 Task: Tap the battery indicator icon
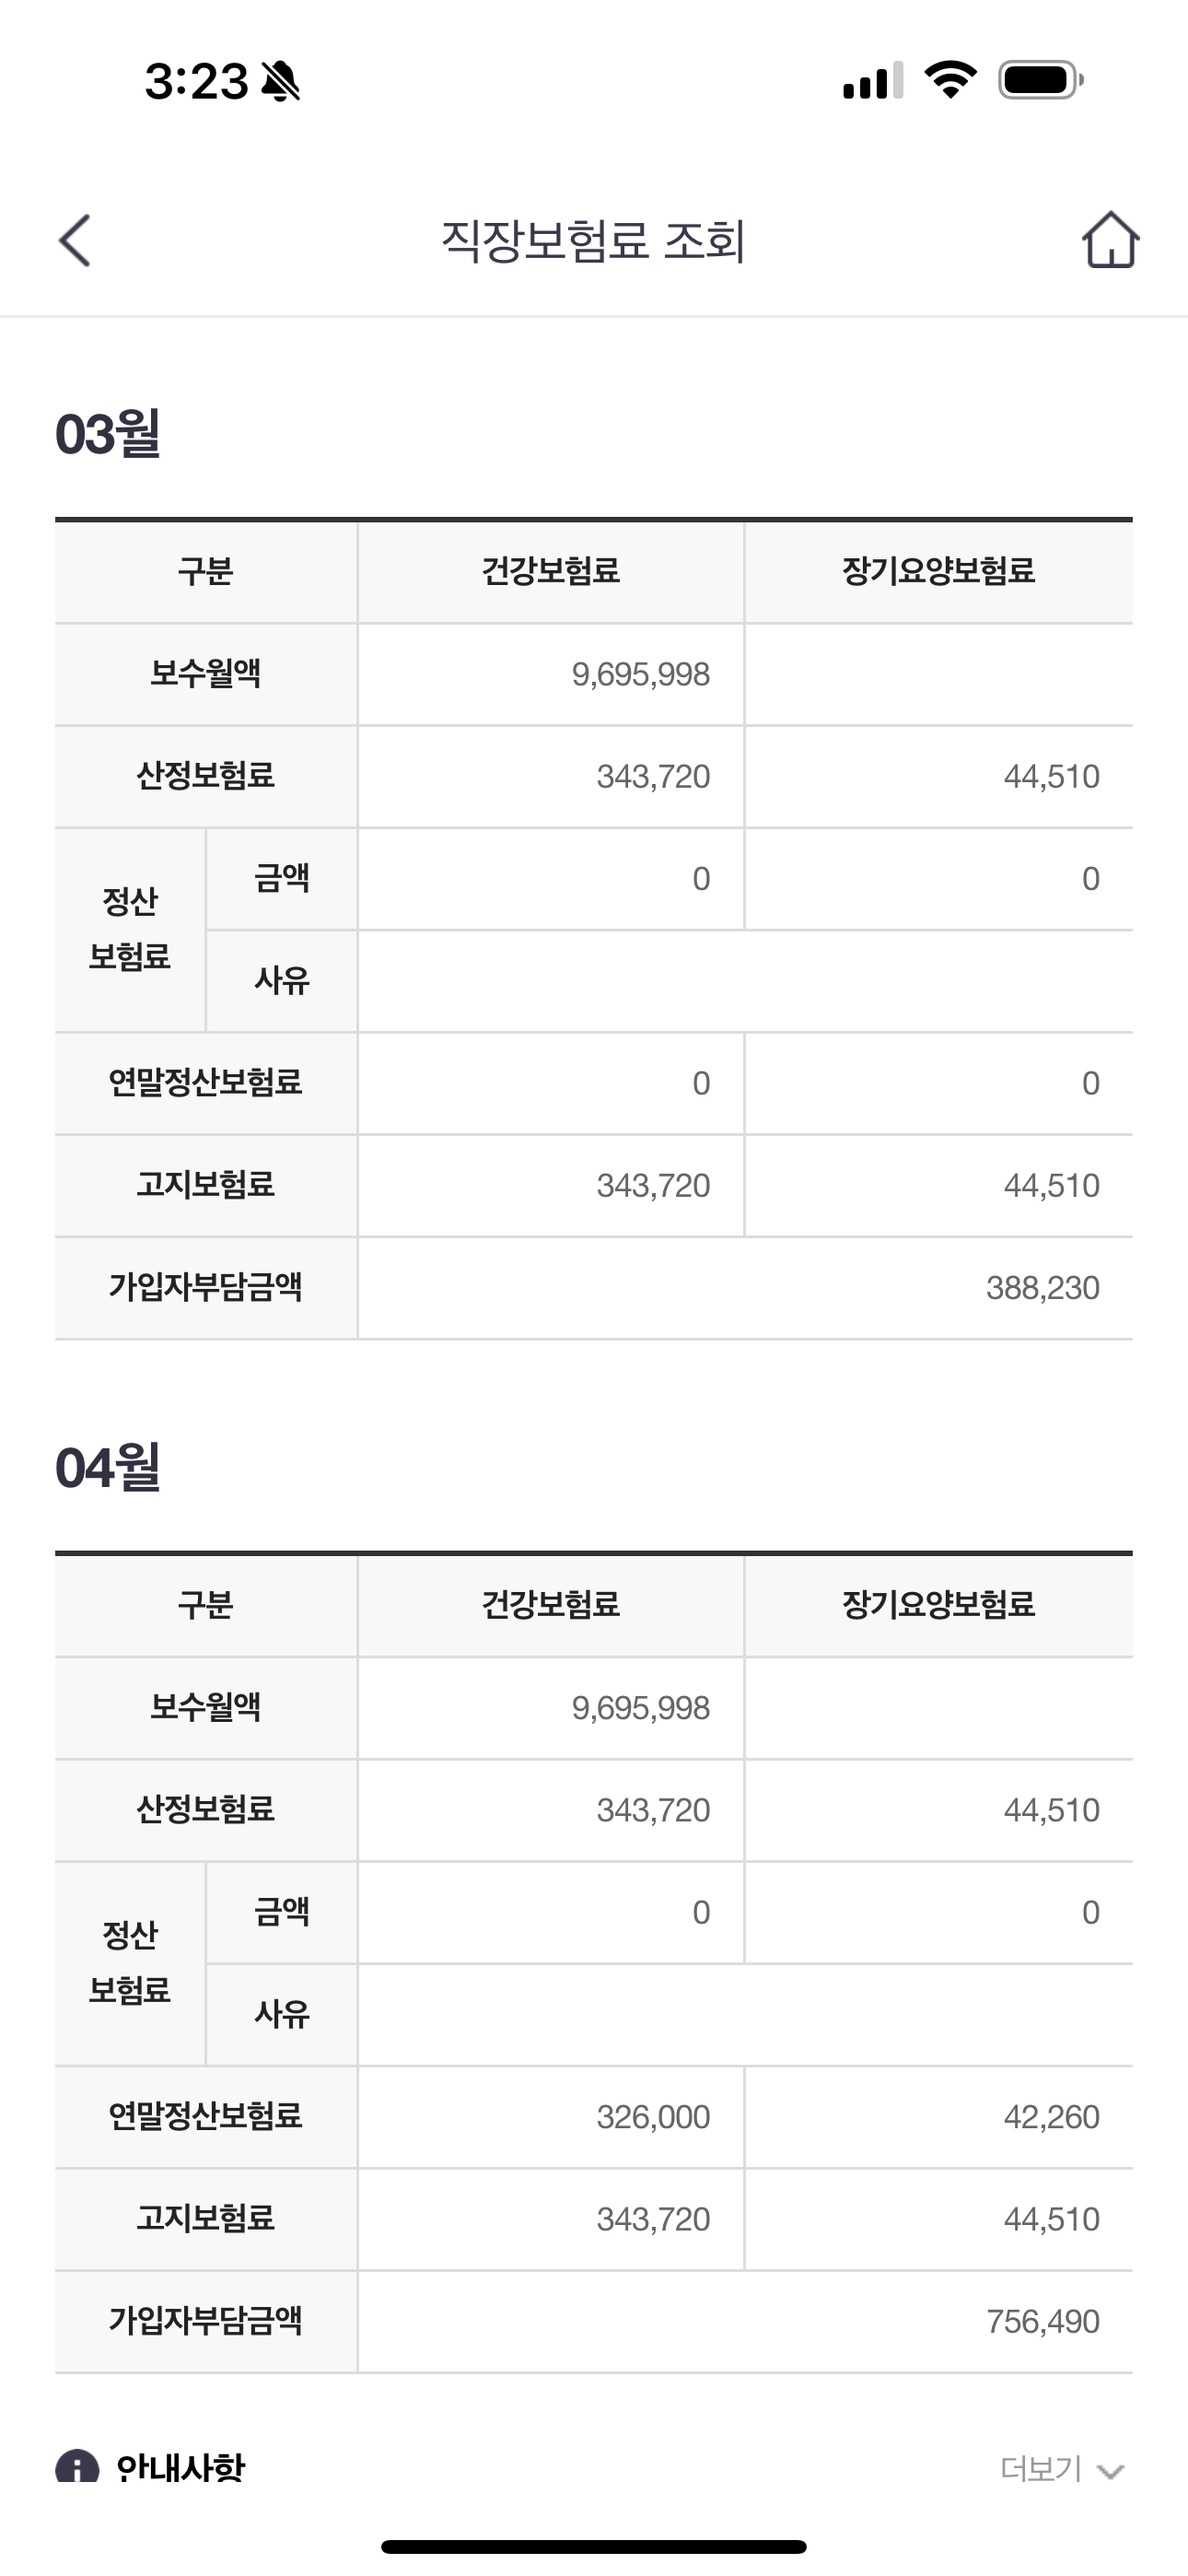(1040, 80)
